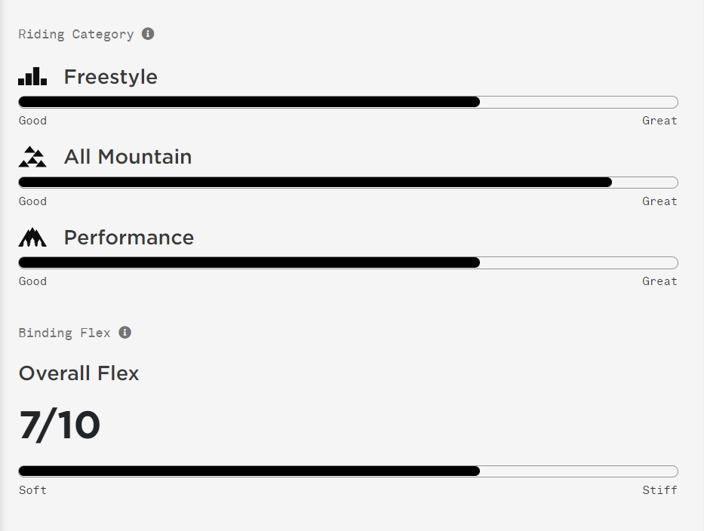Click the Soft label under flex bar
This screenshot has height=531, width=704.
click(x=32, y=490)
